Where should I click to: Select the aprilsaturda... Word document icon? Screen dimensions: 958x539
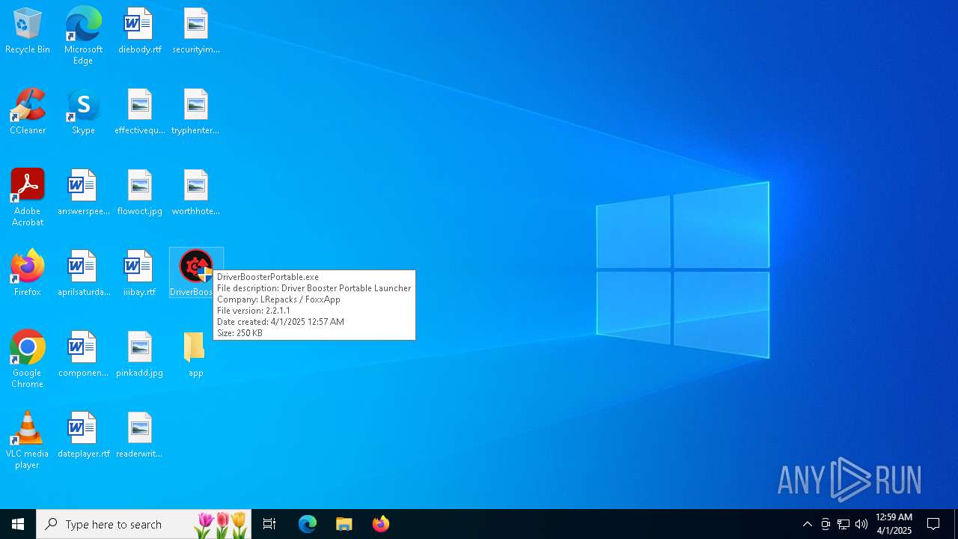pos(83,274)
